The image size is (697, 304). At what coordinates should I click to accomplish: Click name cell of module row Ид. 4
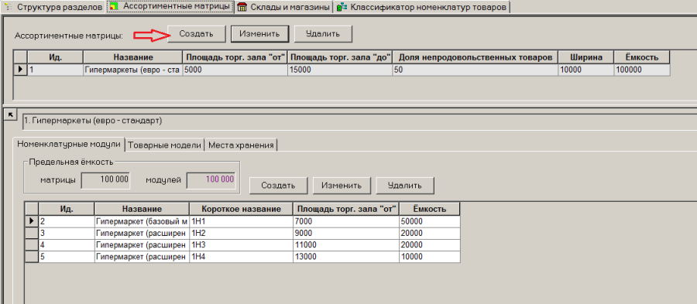142,244
